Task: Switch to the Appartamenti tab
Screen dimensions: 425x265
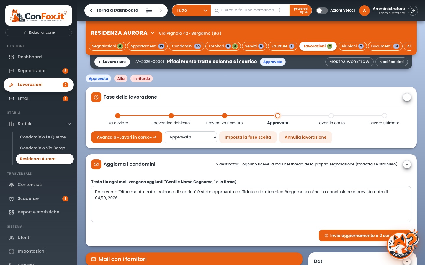Action: point(147,46)
